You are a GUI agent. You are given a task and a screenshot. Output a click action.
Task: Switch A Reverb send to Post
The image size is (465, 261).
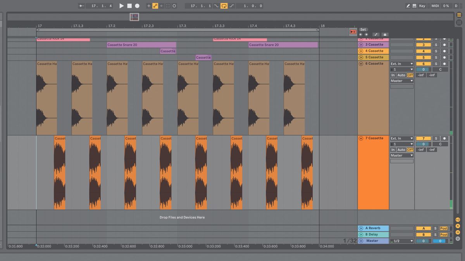tap(444, 228)
